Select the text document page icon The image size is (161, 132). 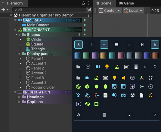tap(105, 95)
